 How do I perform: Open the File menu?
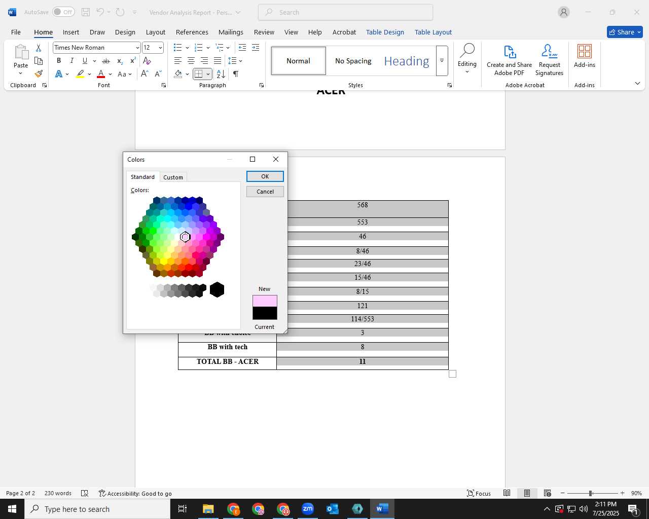pyautogui.click(x=16, y=32)
